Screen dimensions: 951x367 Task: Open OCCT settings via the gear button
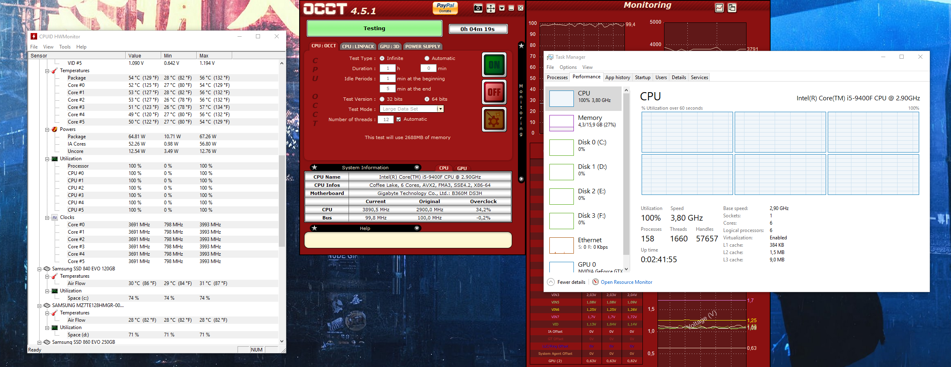click(494, 119)
